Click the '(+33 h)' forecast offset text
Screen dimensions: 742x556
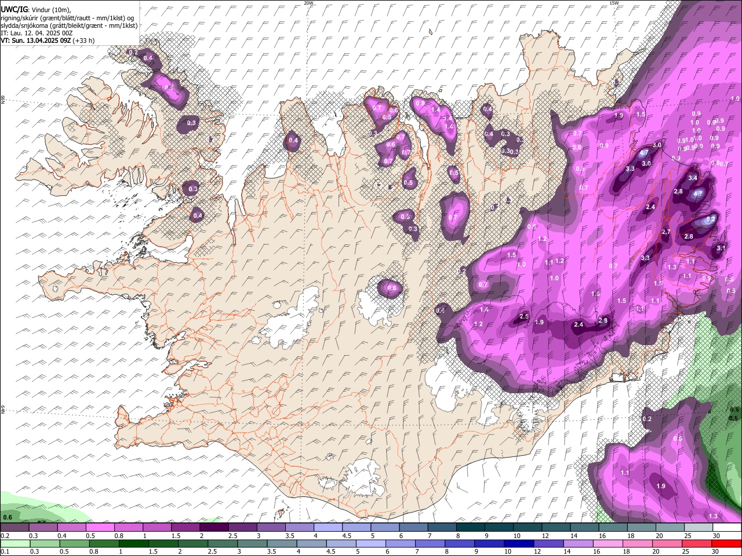84,41
